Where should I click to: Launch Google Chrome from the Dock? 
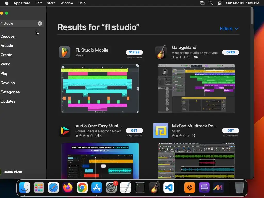pyautogui.click(x=82, y=187)
